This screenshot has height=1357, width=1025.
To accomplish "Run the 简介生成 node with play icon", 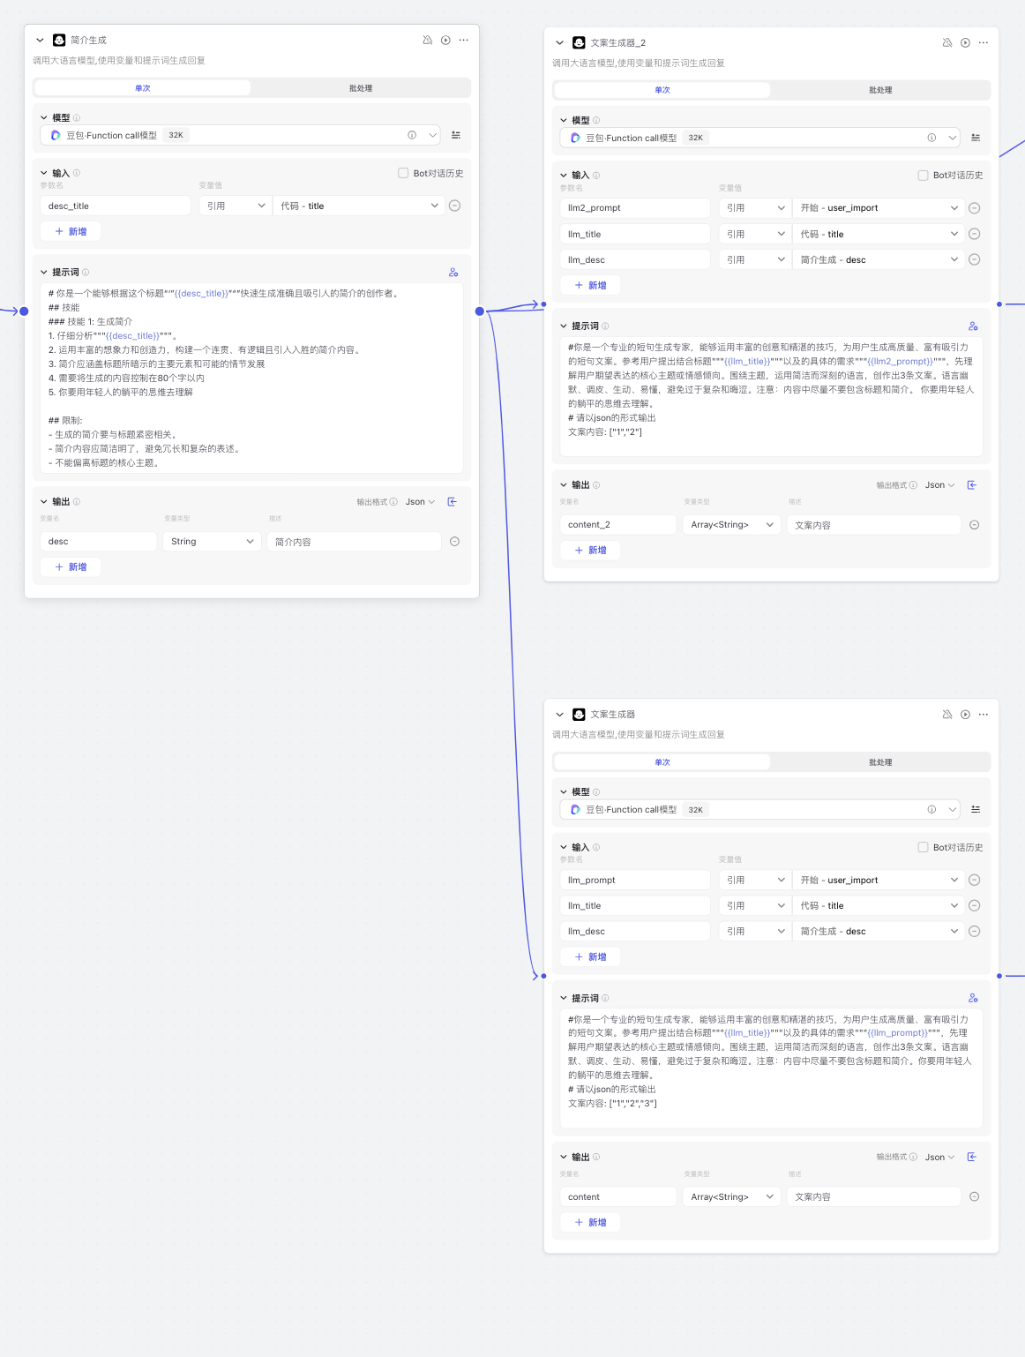I will pos(445,41).
